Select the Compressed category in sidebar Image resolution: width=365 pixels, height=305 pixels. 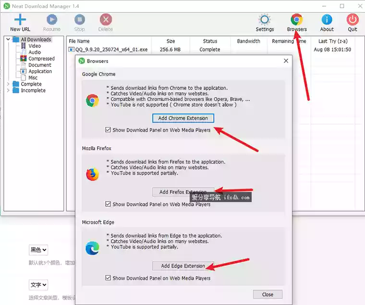[41, 59]
